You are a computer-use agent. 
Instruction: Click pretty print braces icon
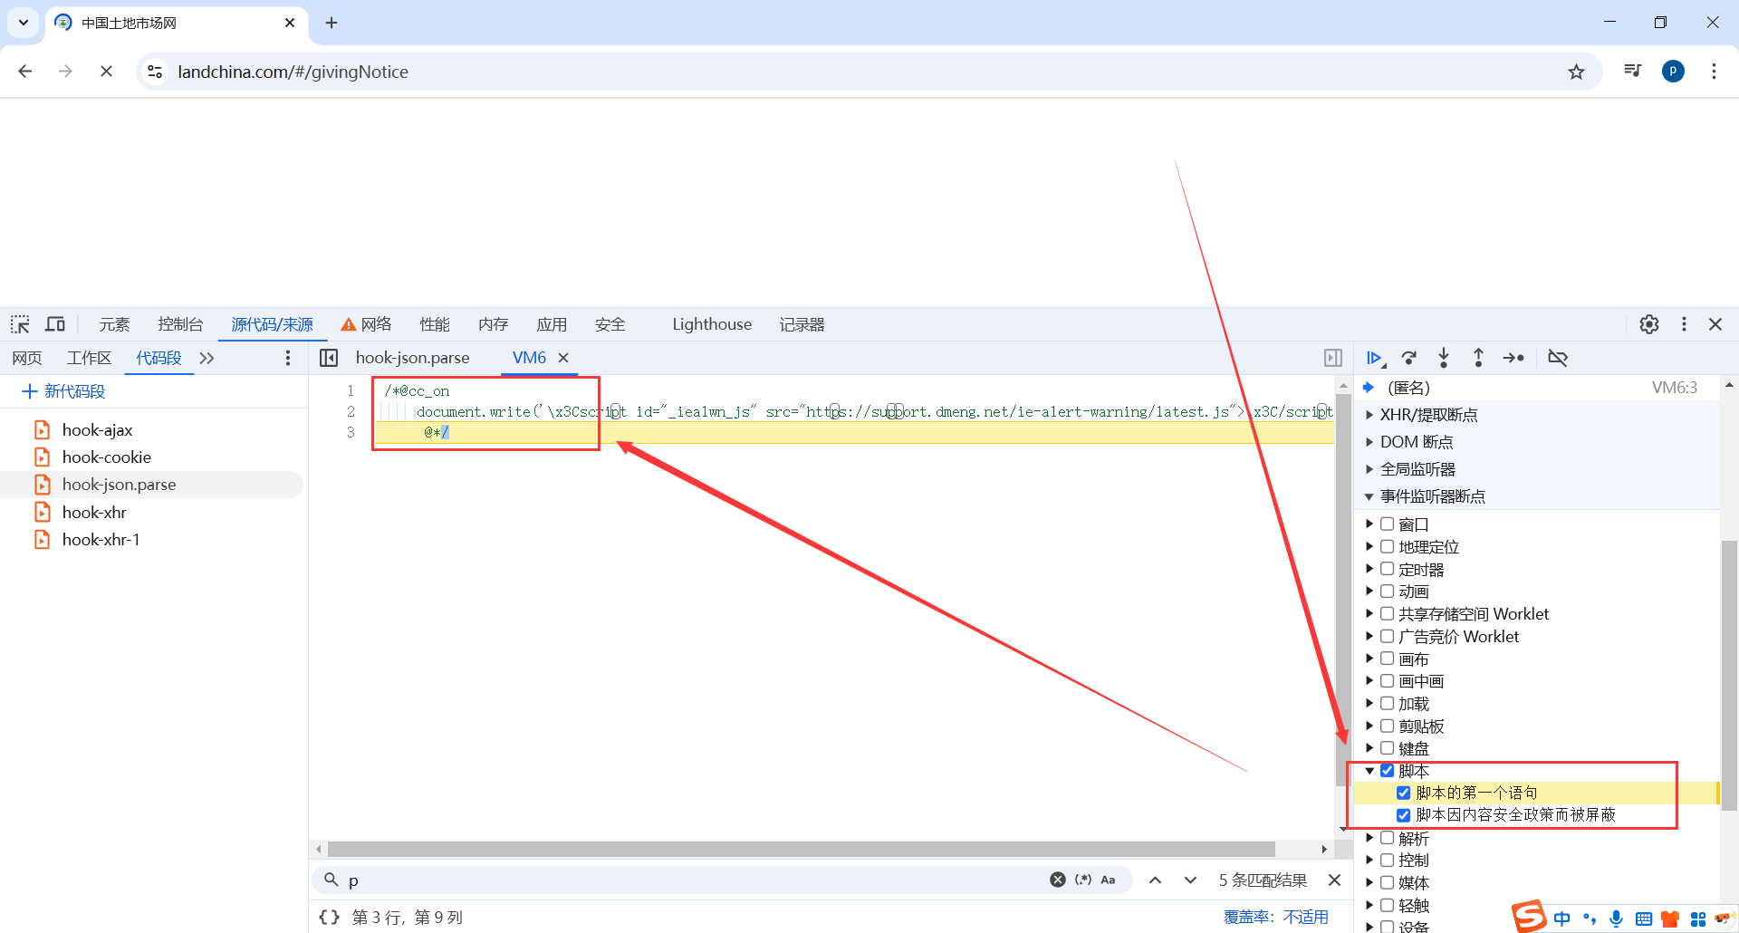coord(330,917)
